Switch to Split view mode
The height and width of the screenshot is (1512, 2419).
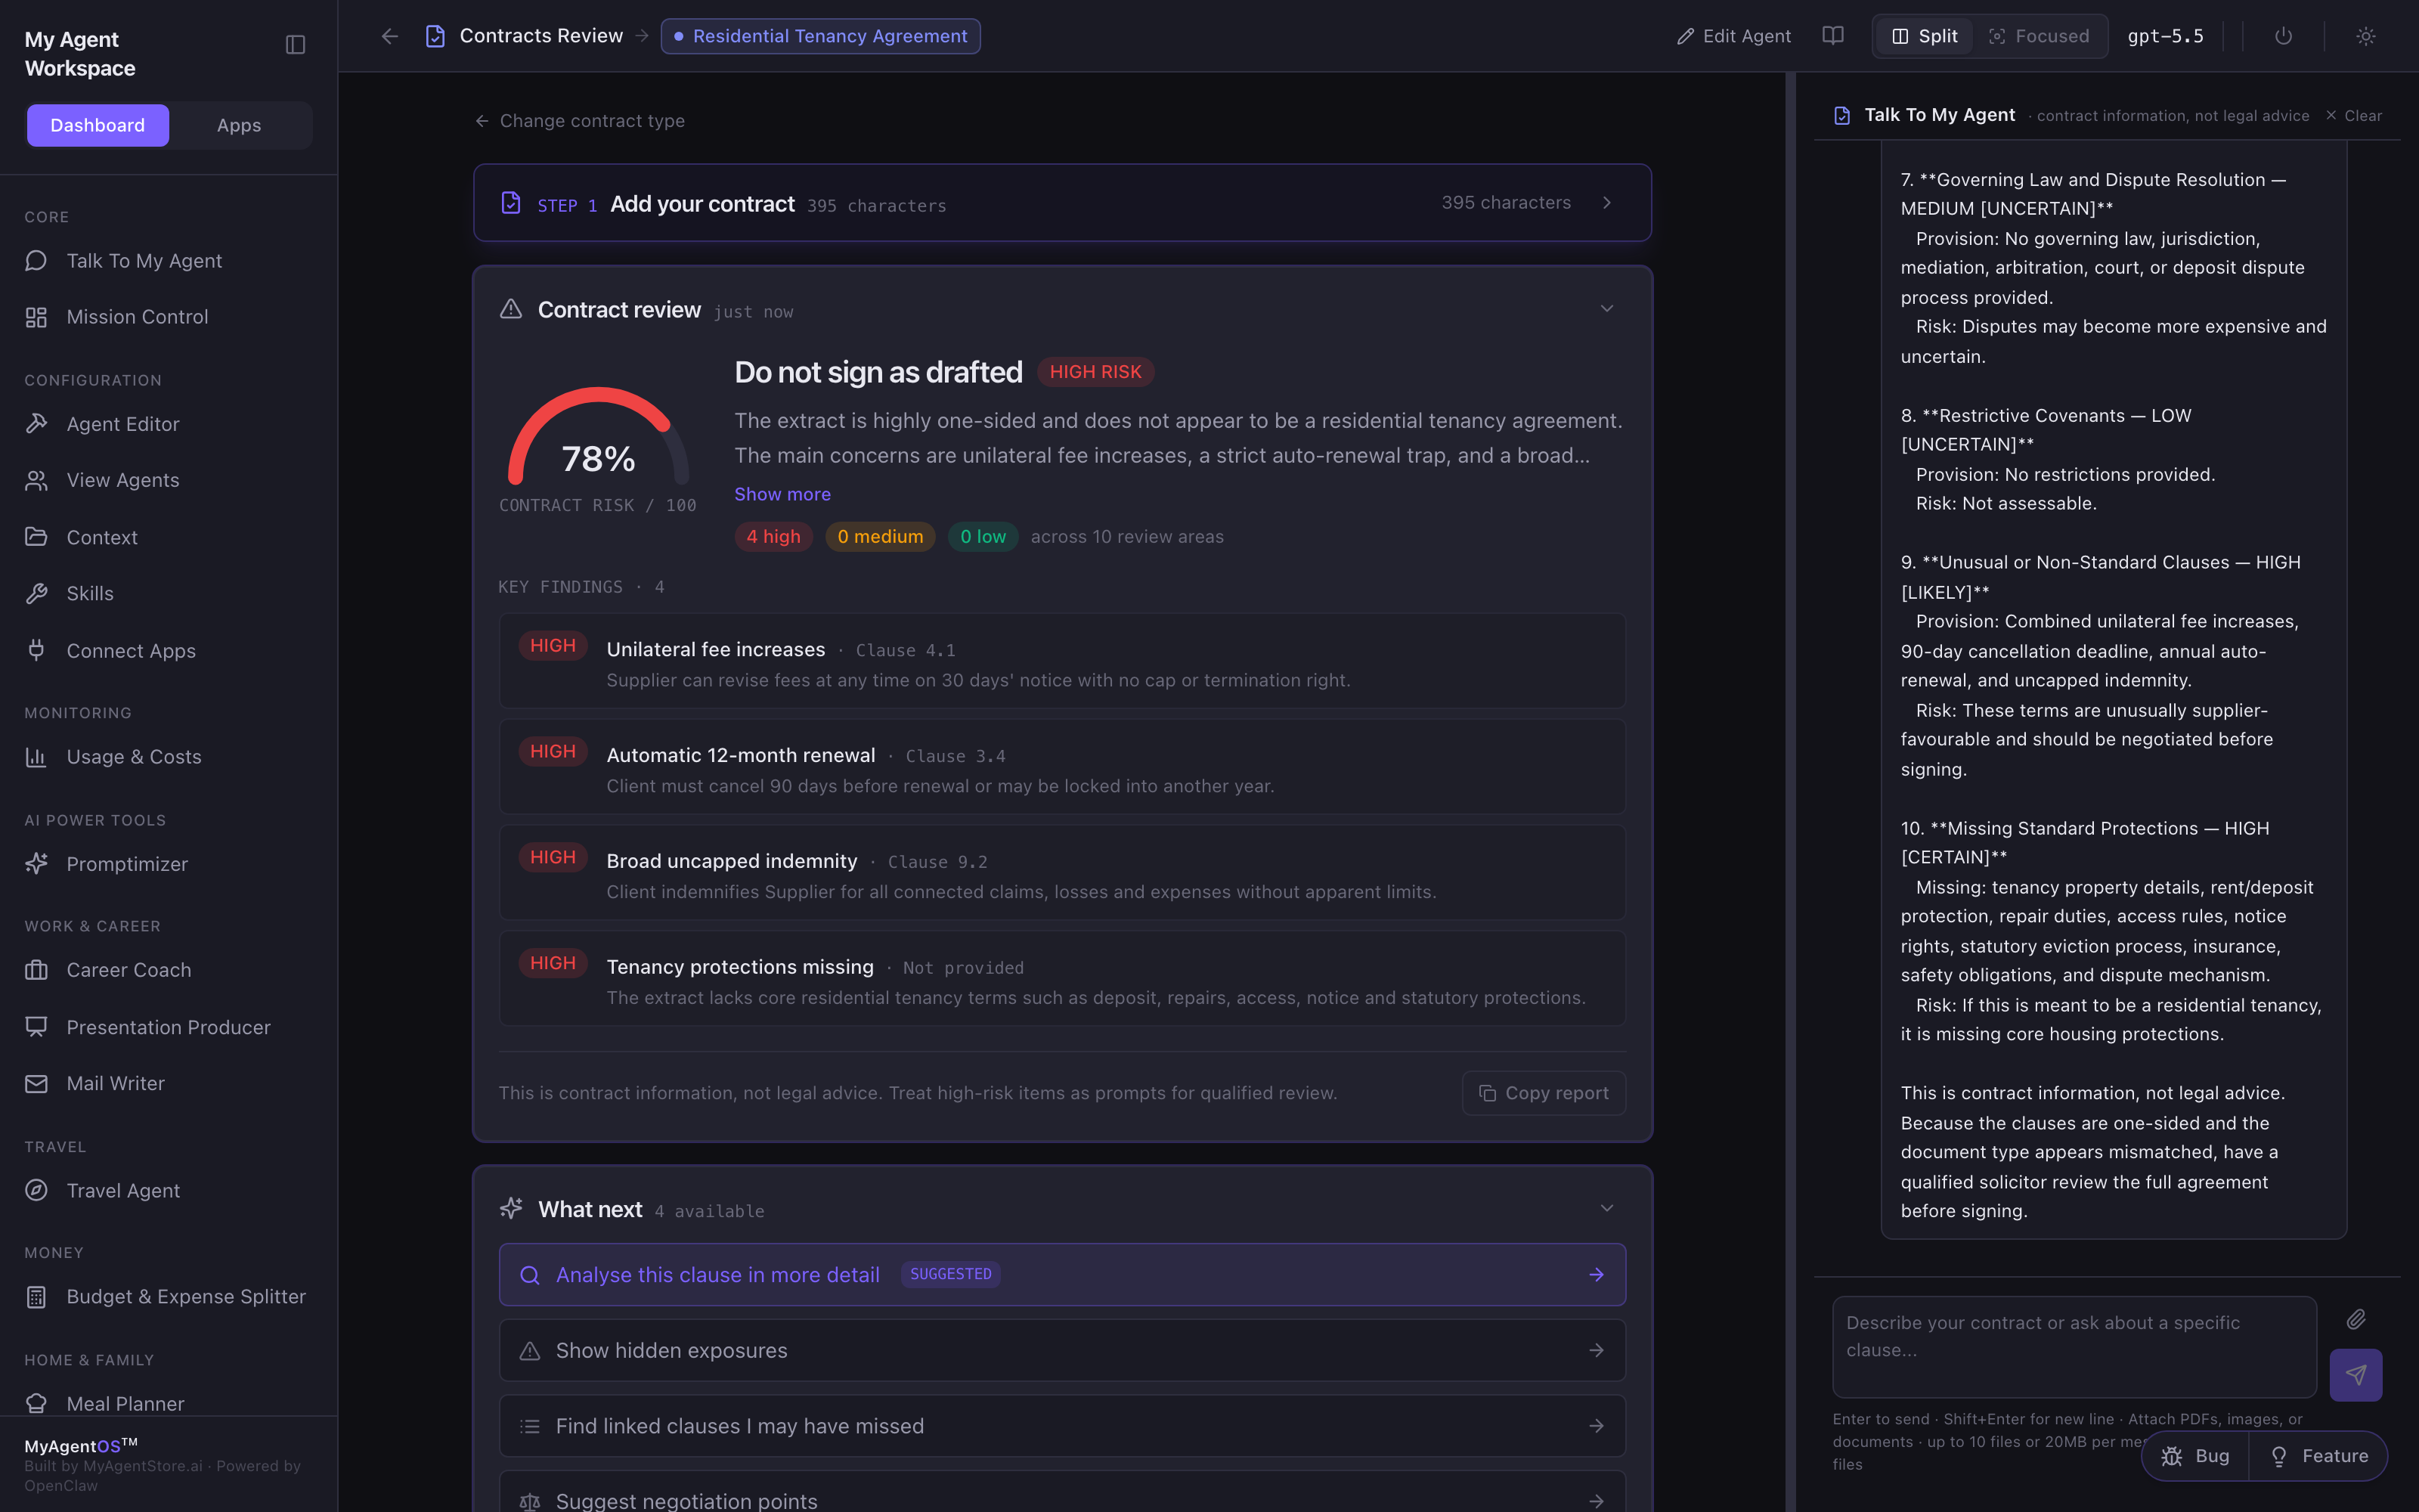(1924, 36)
